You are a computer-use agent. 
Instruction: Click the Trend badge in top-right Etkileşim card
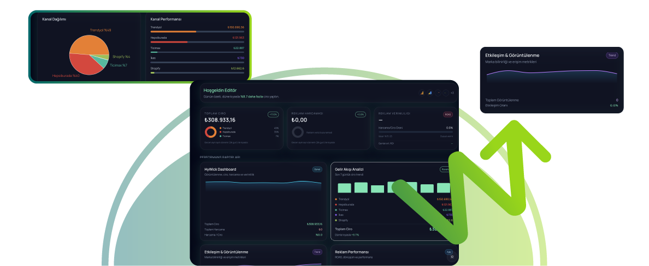[612, 55]
